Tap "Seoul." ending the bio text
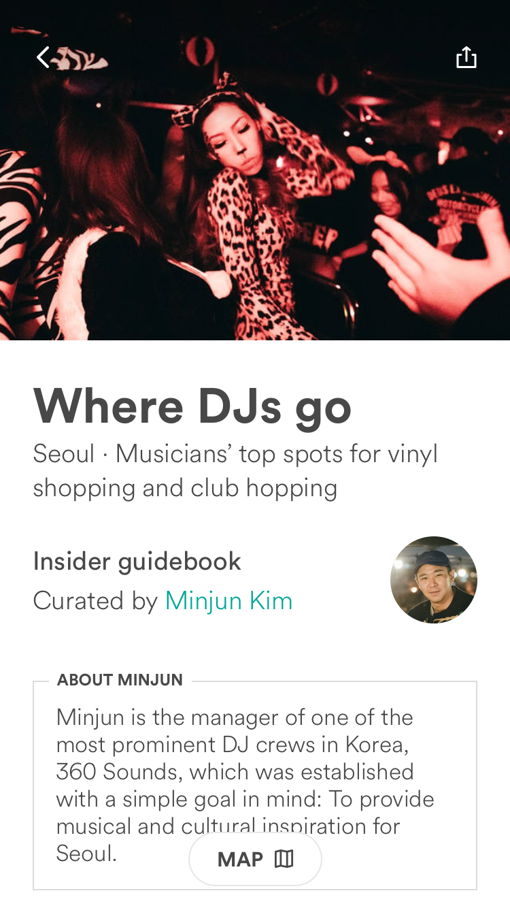 pos(86,854)
